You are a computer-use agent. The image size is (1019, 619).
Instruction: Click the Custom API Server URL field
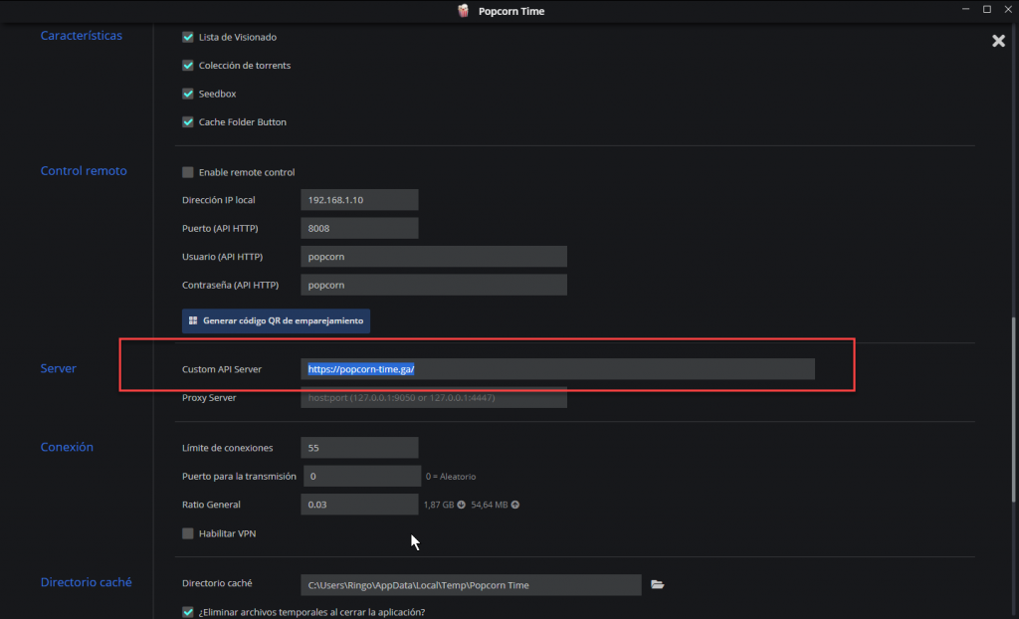[x=557, y=369]
